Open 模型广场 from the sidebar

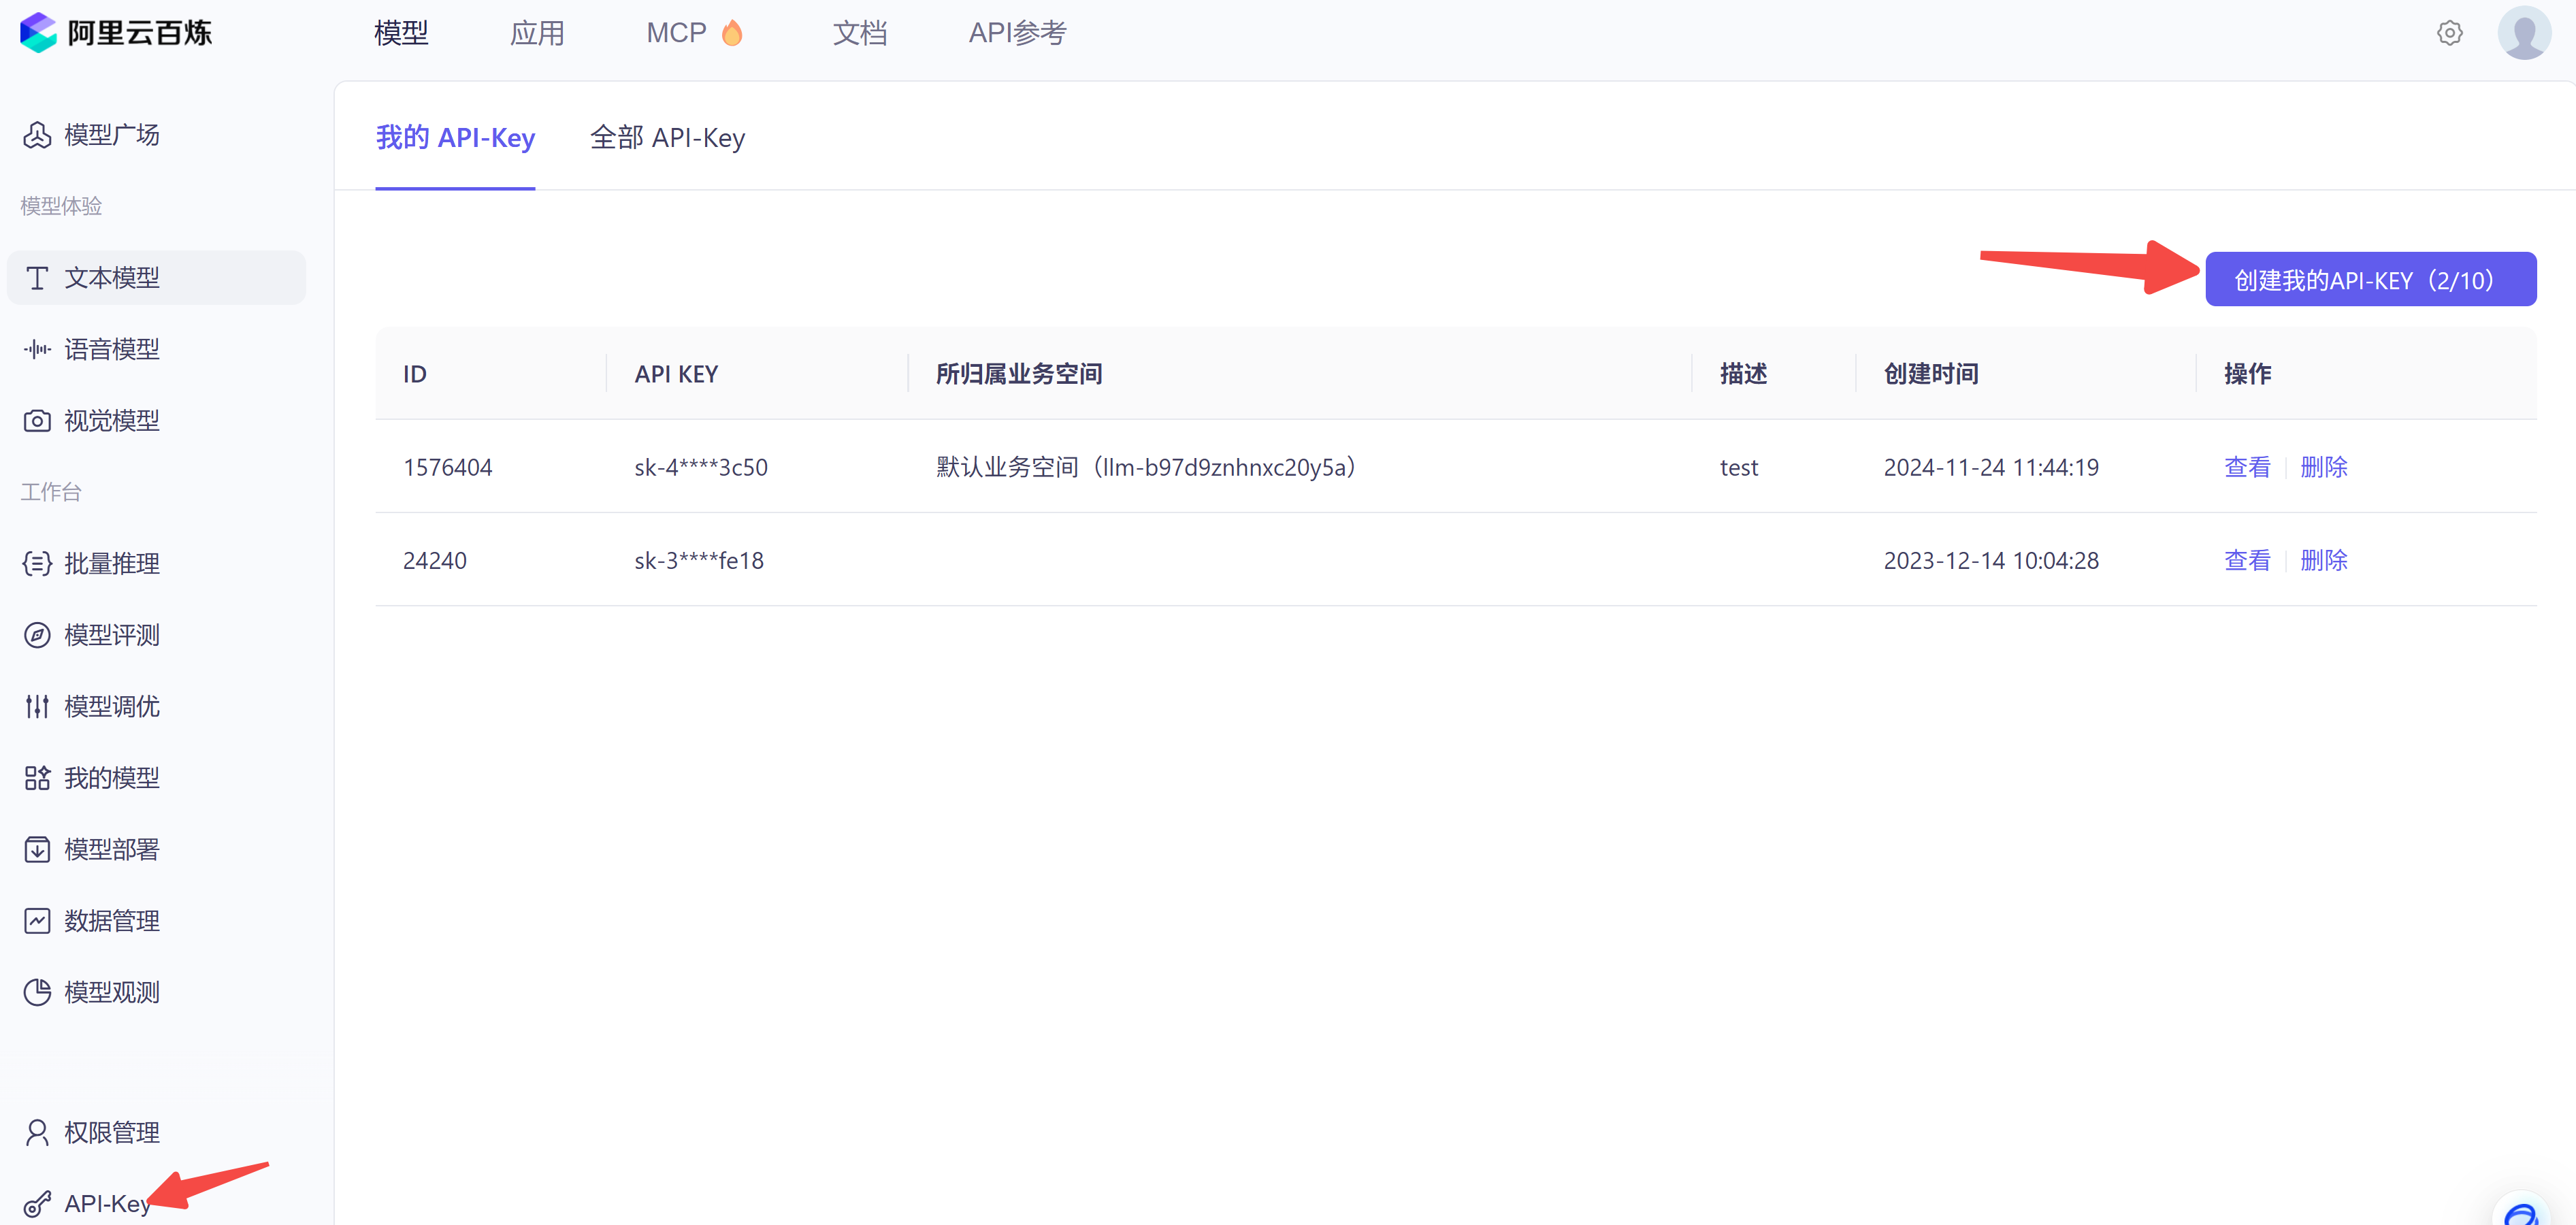(111, 135)
